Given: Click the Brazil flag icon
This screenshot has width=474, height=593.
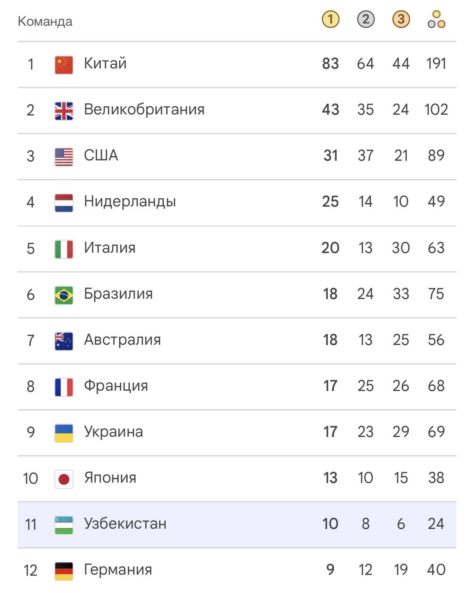Looking at the screenshot, I should coord(64,295).
